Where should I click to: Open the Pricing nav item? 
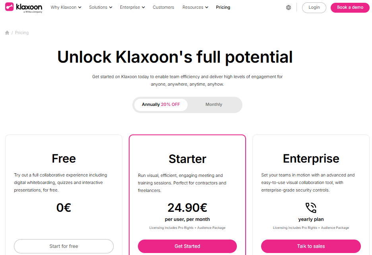pyautogui.click(x=223, y=8)
